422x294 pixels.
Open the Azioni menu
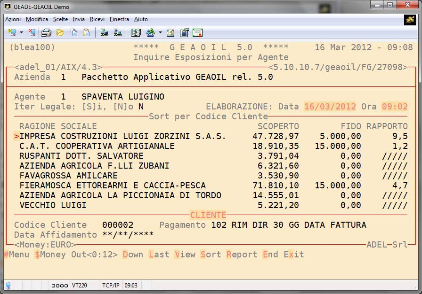pyautogui.click(x=13, y=19)
